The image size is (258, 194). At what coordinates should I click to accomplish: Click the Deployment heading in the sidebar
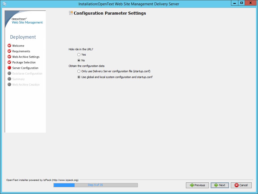pyautogui.click(x=23, y=37)
